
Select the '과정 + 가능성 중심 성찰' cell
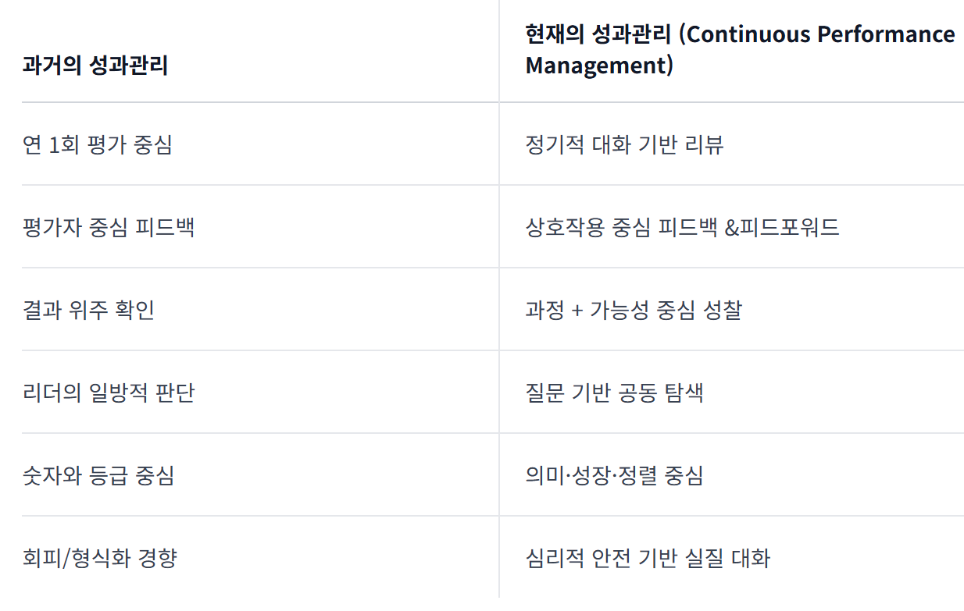tap(634, 311)
